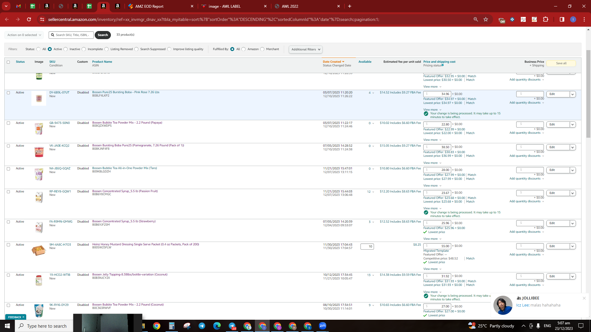Toggle the browser side panel

[562, 19]
